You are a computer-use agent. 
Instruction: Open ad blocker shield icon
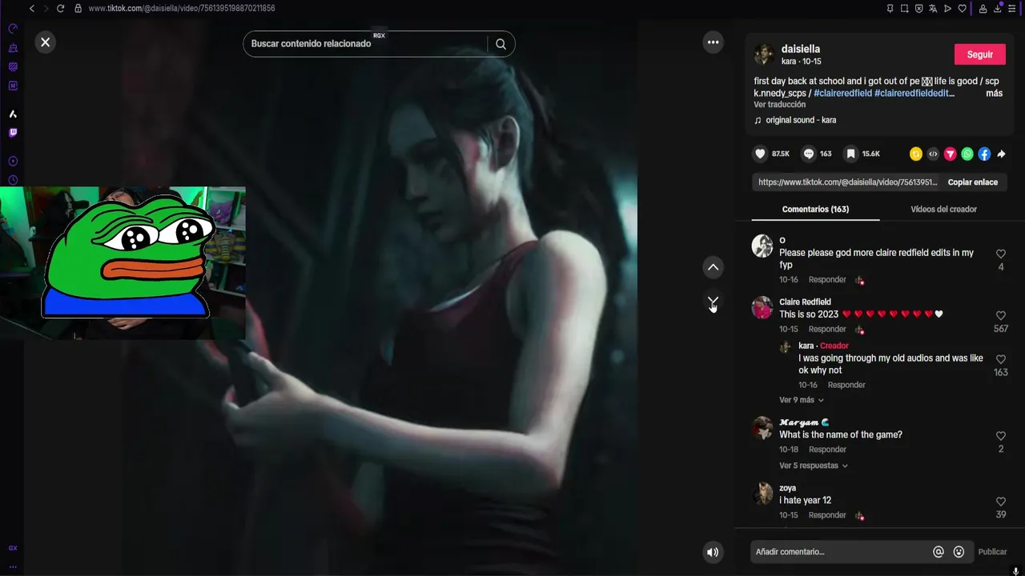[x=918, y=9]
